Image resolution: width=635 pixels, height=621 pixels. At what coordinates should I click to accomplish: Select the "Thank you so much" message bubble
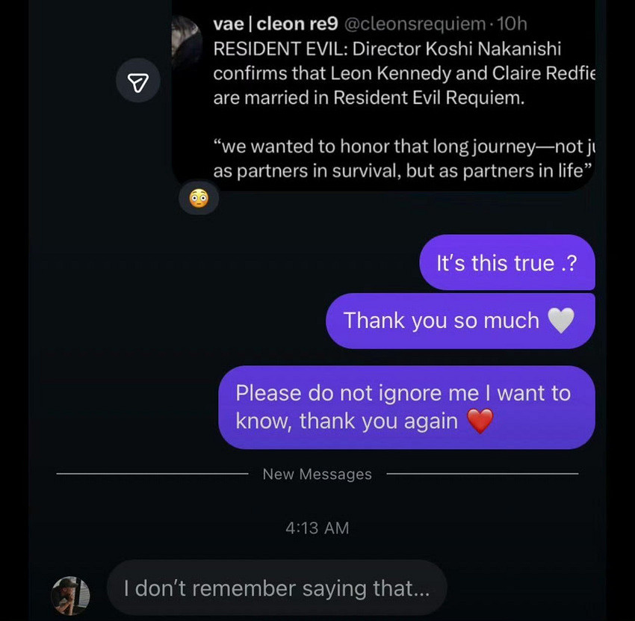[x=459, y=321]
